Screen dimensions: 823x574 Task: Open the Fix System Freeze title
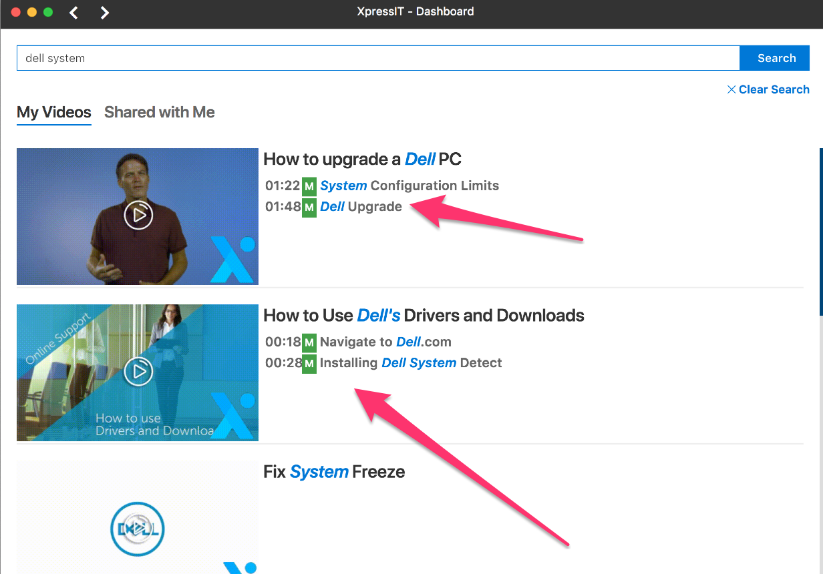pyautogui.click(x=334, y=472)
